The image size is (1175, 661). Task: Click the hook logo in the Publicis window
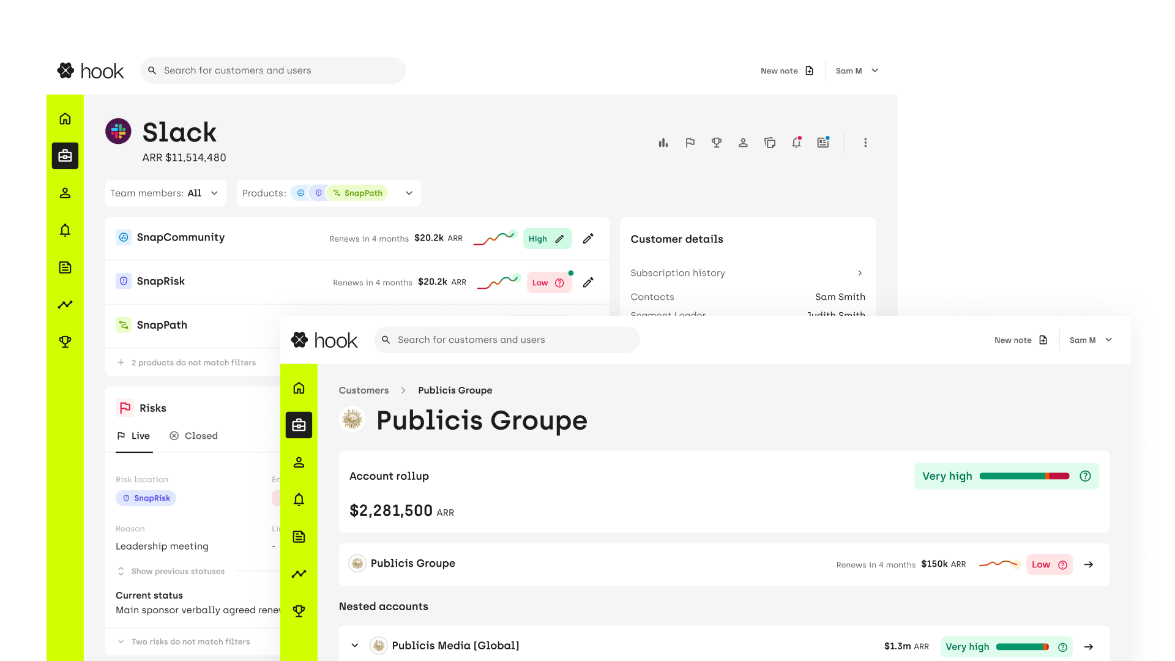point(324,340)
